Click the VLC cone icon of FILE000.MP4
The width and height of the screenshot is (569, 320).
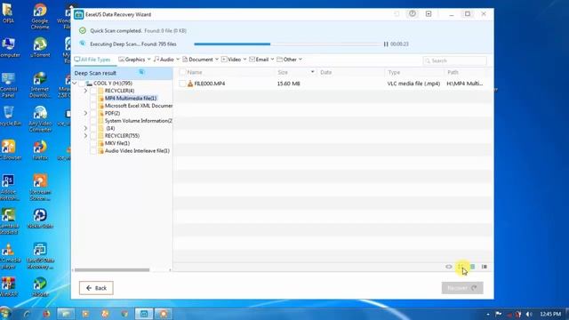[x=190, y=84]
